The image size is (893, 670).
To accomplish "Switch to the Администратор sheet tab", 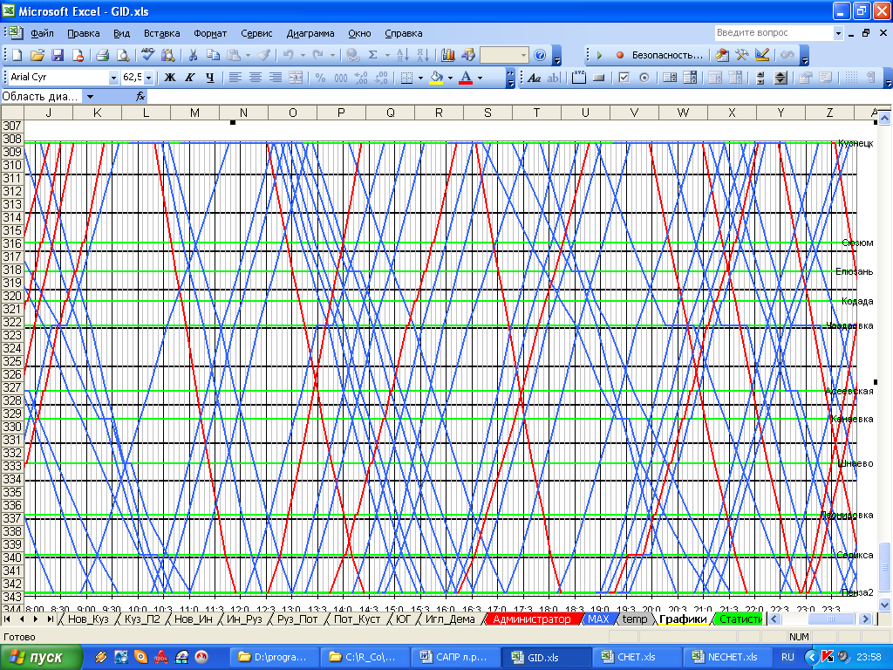I will point(532,619).
